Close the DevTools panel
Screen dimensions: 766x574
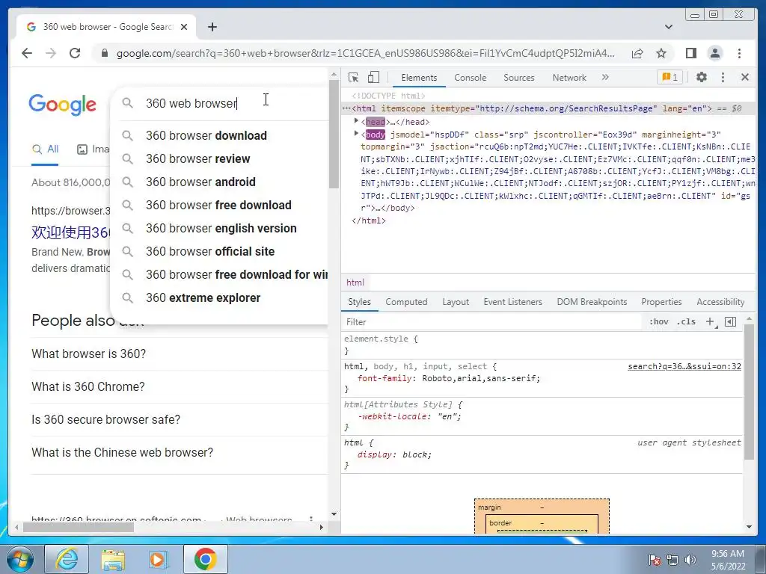[x=745, y=77]
